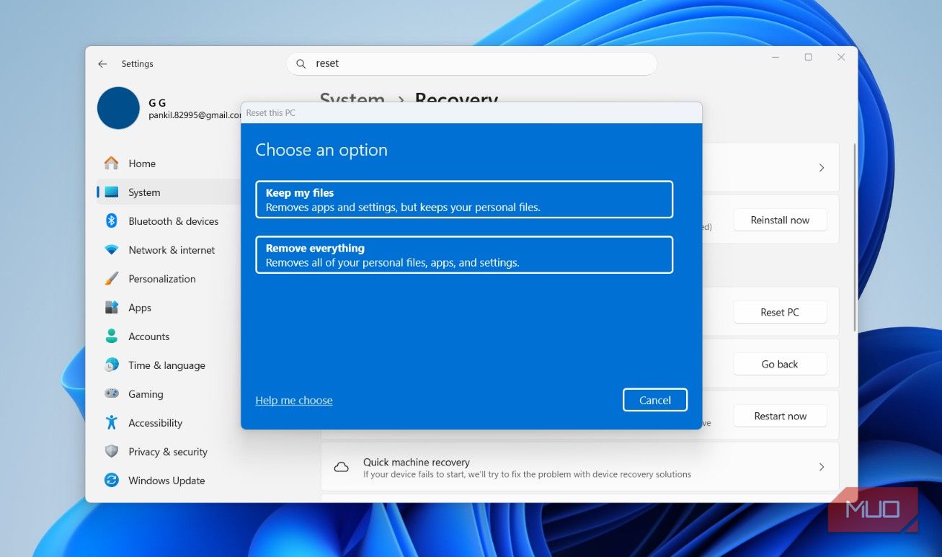Choose the Keep my files option

coord(464,200)
